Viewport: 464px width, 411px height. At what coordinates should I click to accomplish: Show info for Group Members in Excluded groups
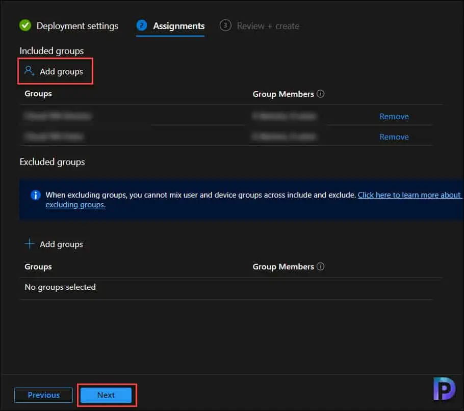(321, 266)
